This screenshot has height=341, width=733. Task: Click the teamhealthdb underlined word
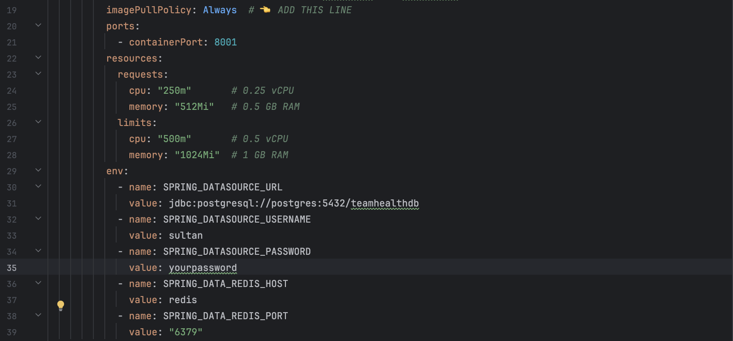(385, 204)
